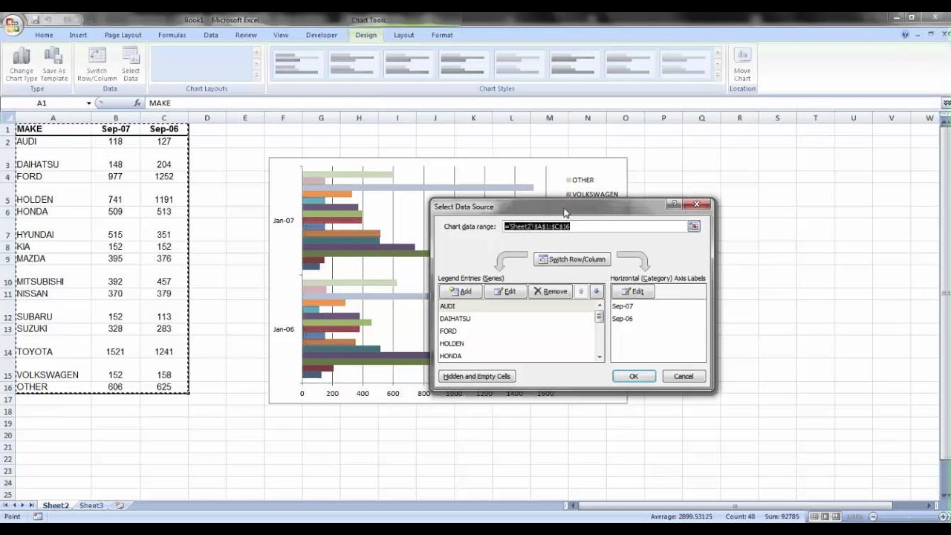Go to next sheet tab arrow
This screenshot has height=535, width=951.
point(22,505)
